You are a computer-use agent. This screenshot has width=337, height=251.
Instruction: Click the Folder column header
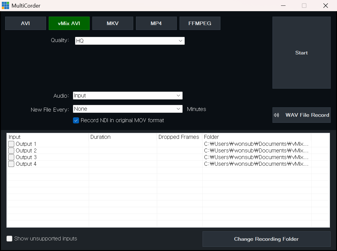257,137
